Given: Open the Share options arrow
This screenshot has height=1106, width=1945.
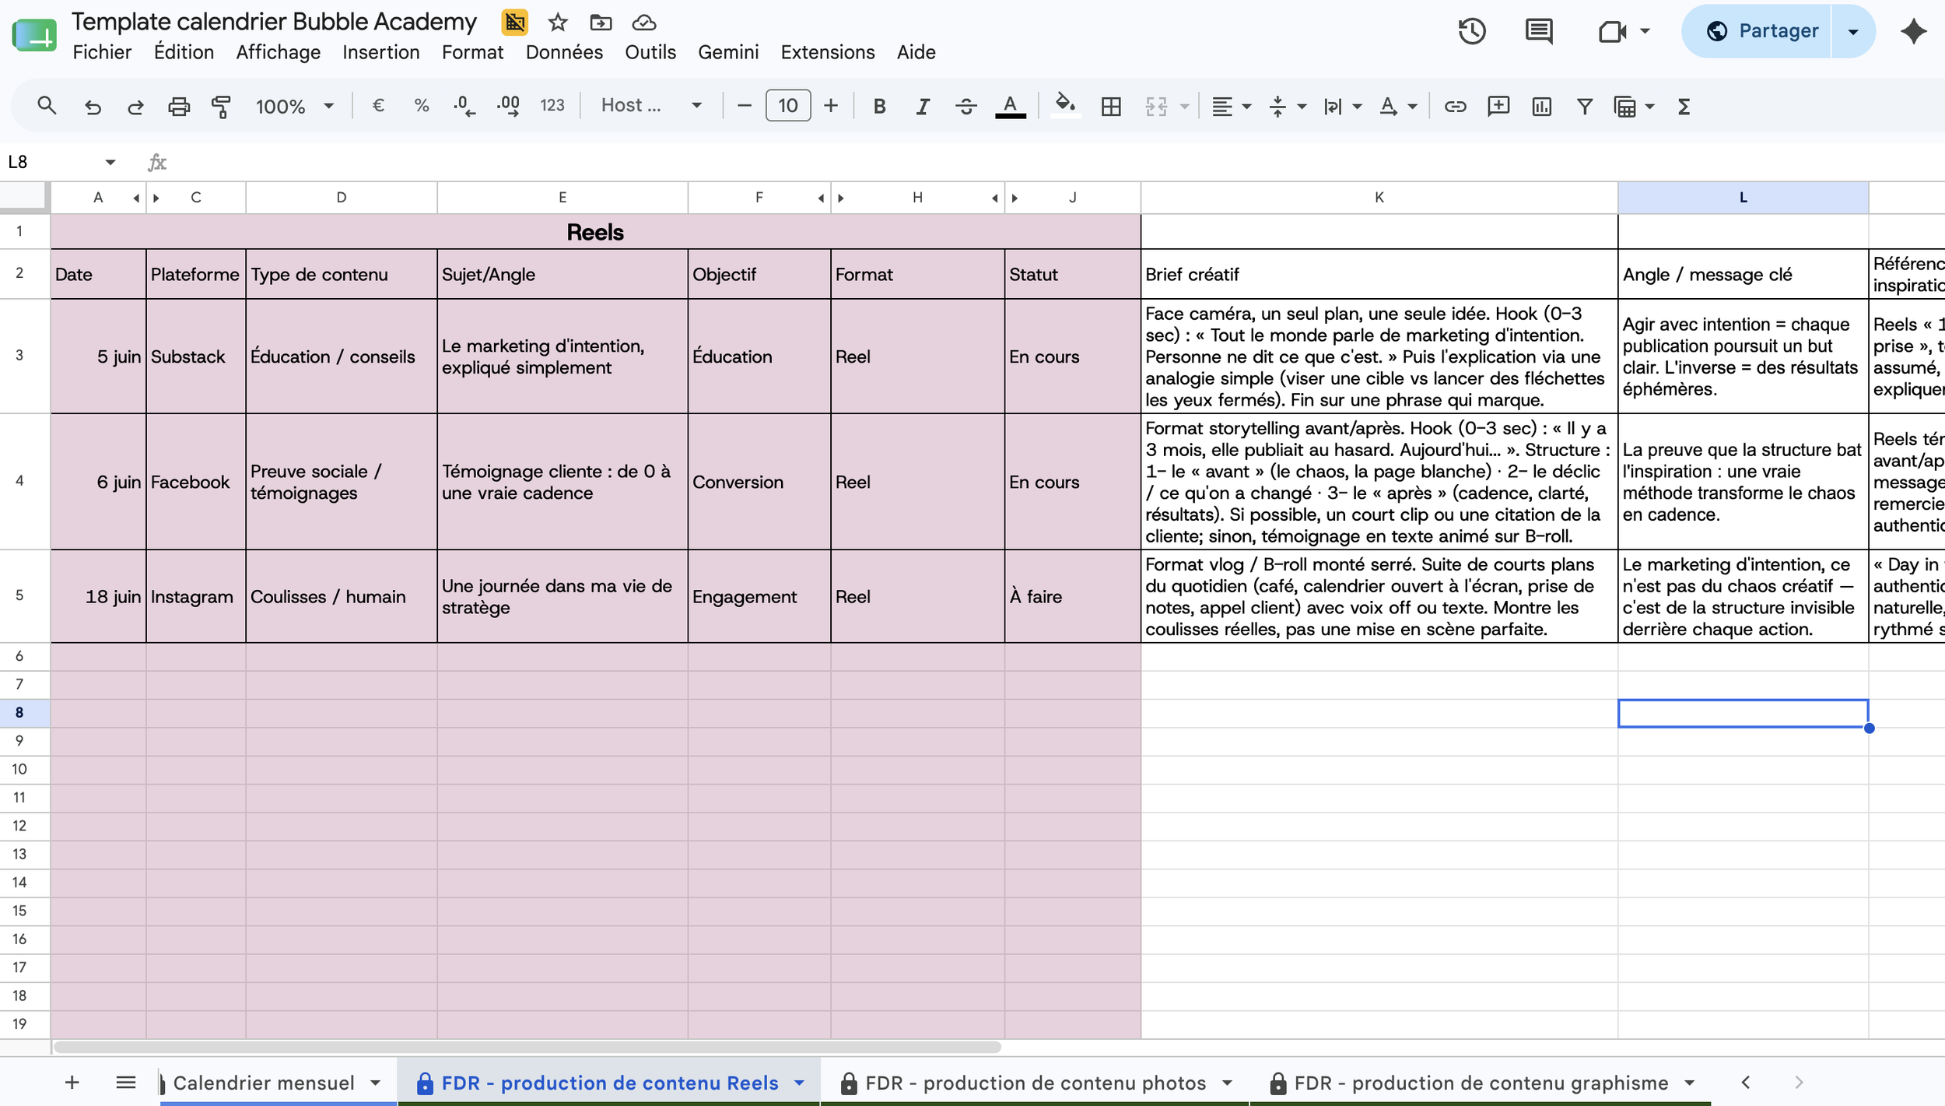Looking at the screenshot, I should pos(1853,31).
